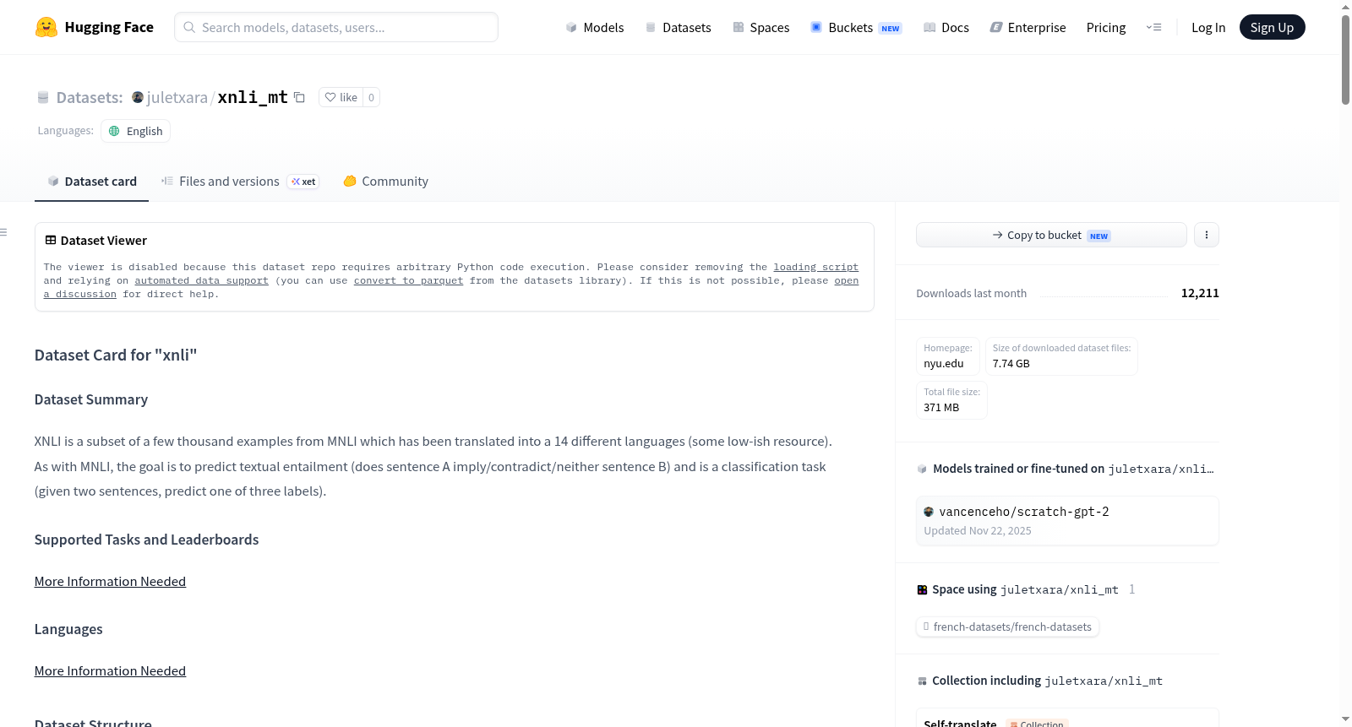Open the Buckets nav item
This screenshot has height=727, width=1352.
[x=856, y=27]
